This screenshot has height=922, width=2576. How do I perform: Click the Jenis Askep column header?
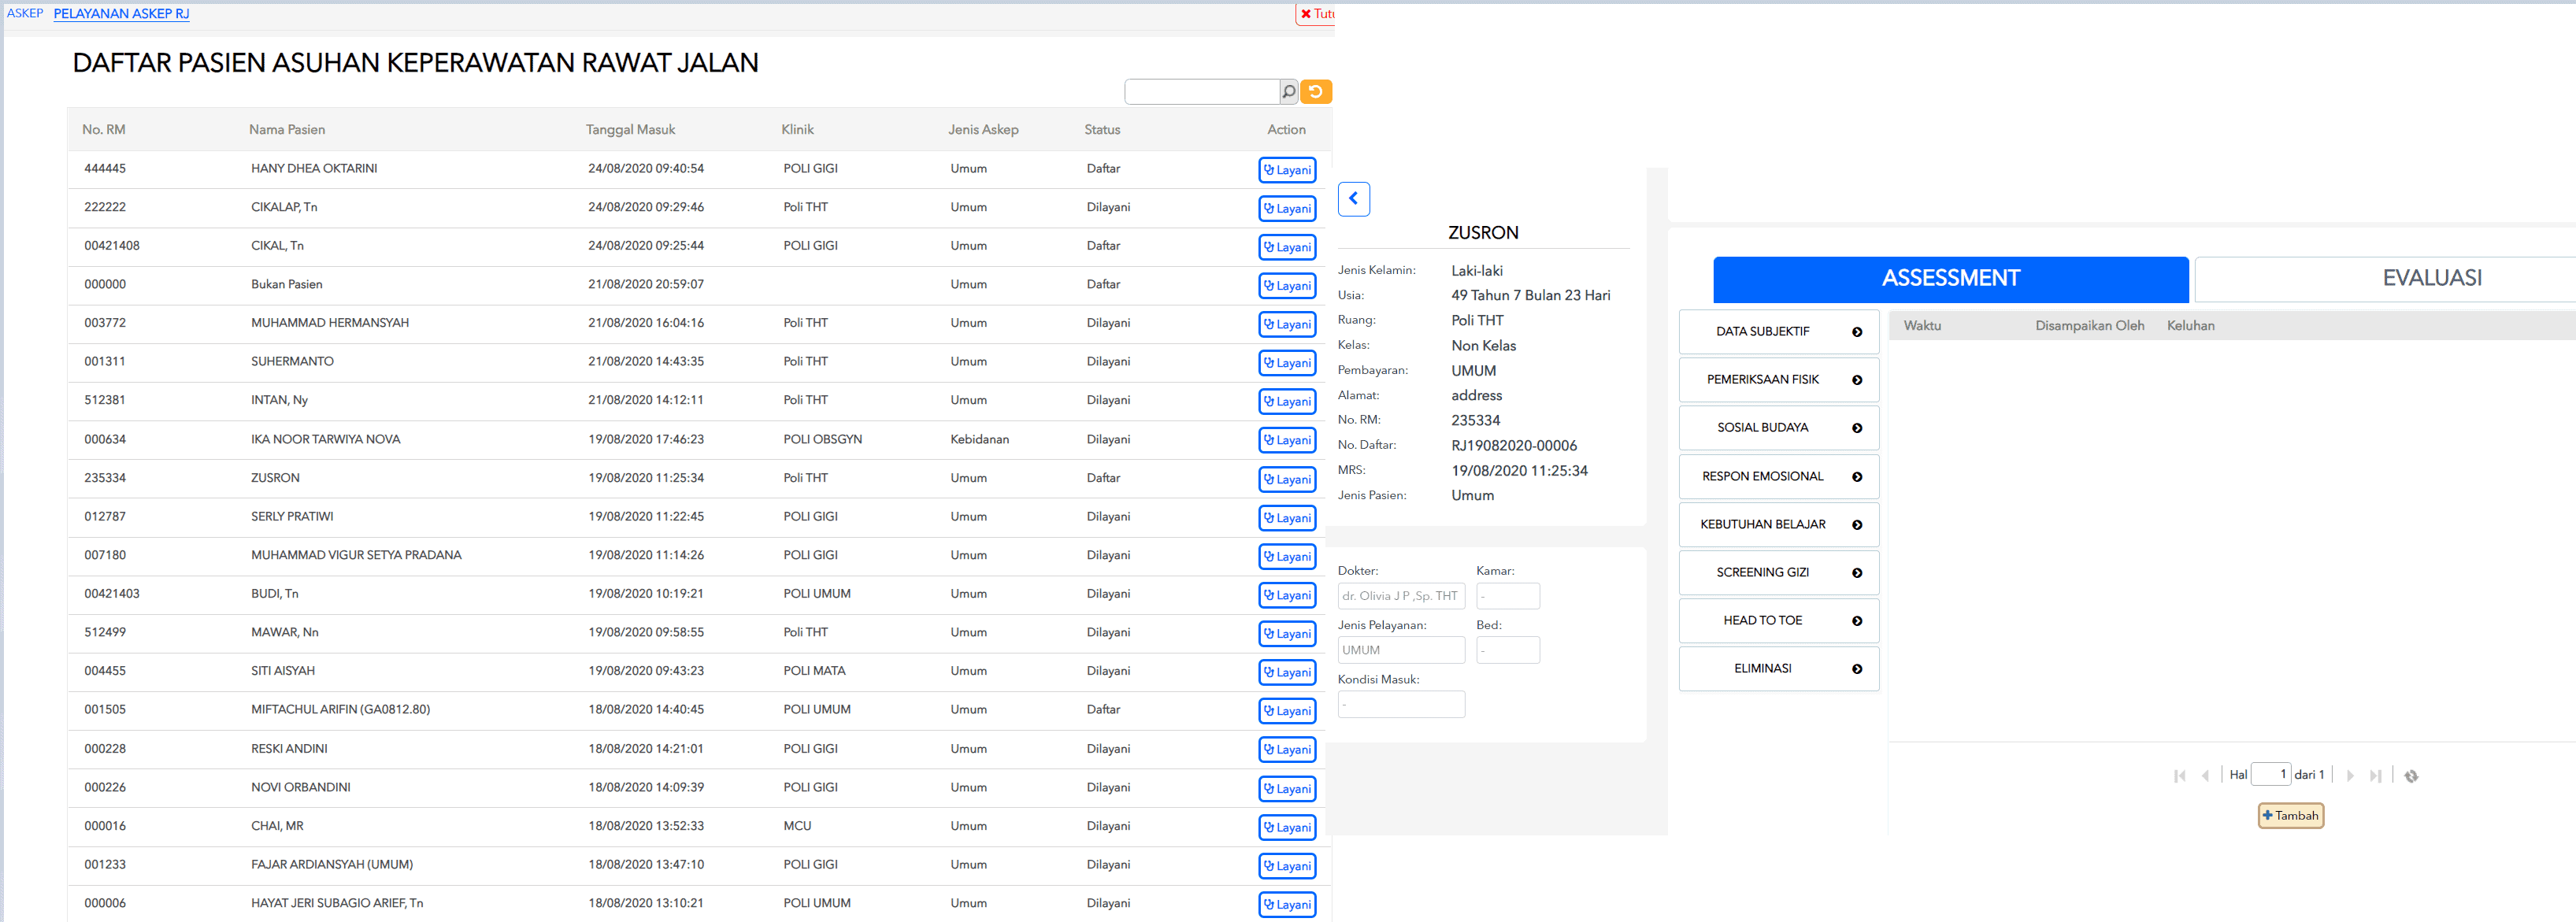click(x=983, y=130)
